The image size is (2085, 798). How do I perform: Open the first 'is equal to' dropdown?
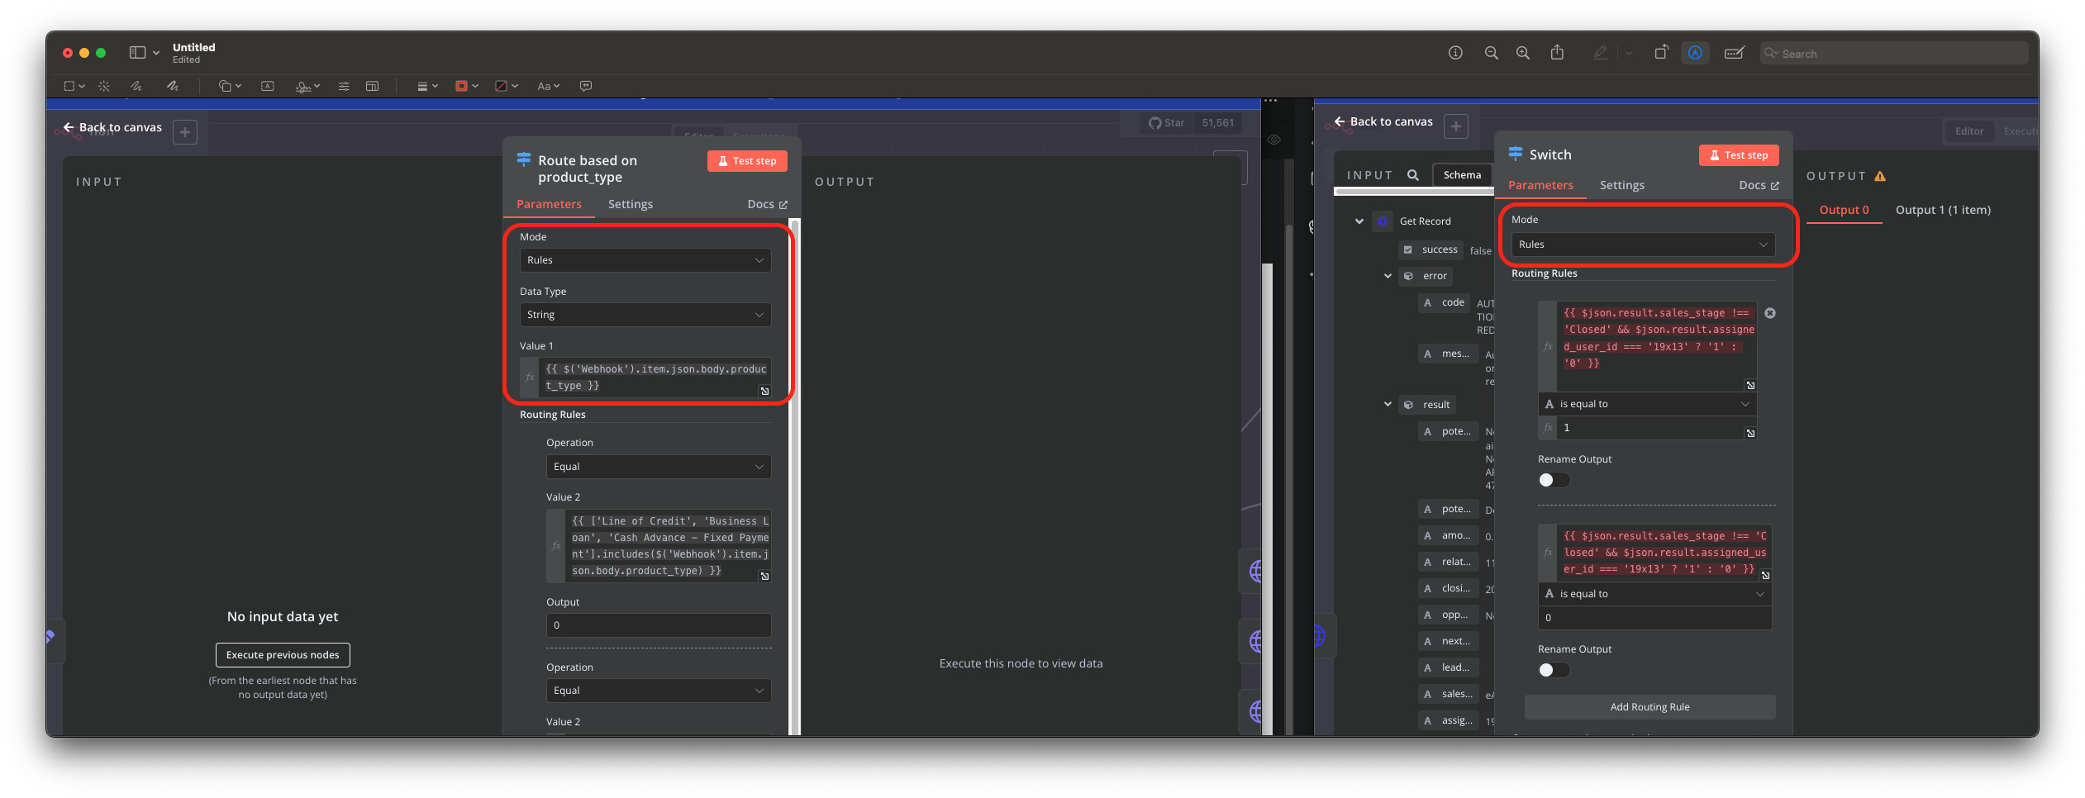click(x=1647, y=404)
